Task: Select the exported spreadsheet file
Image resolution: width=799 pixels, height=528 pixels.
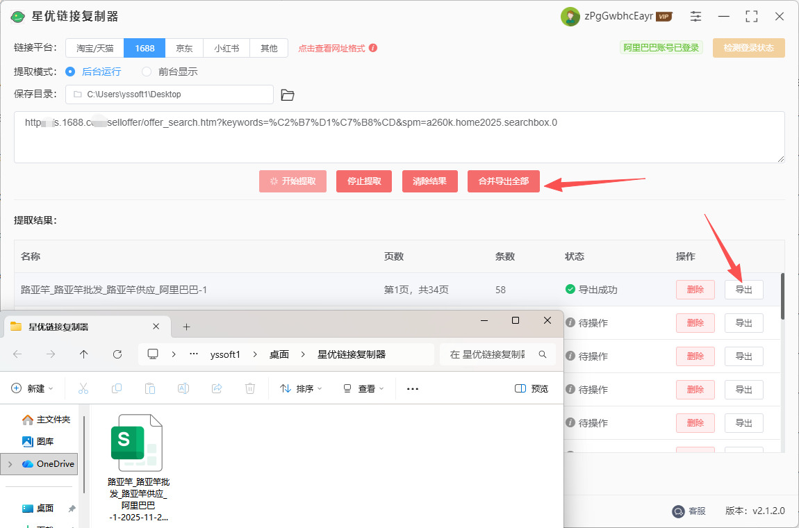Action: pyautogui.click(x=138, y=468)
